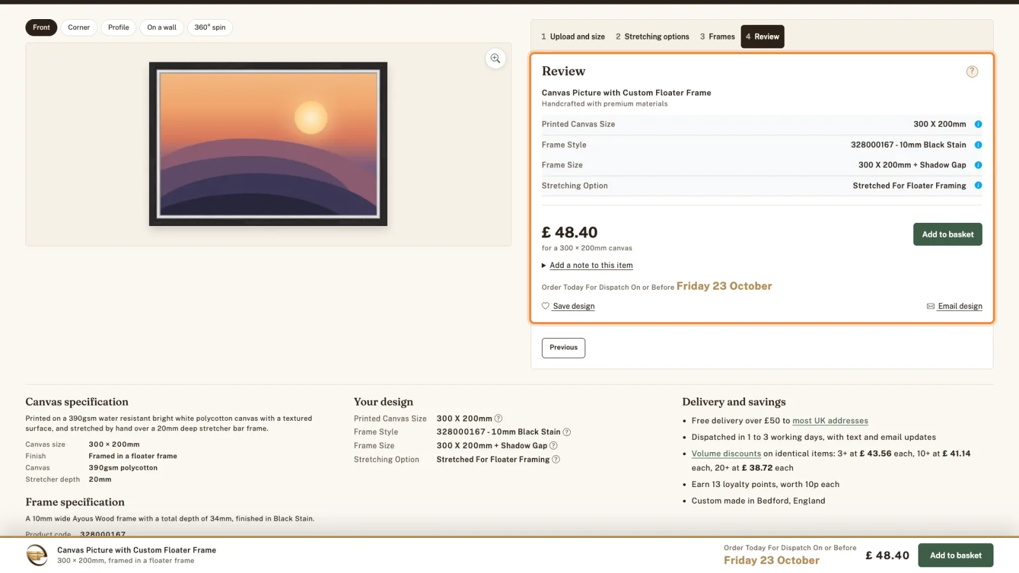Open the Review help question-mark icon

[972, 71]
